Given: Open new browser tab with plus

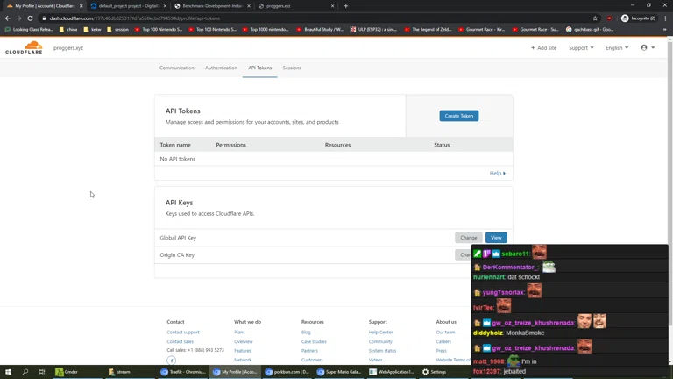Looking at the screenshot, I should [345, 6].
